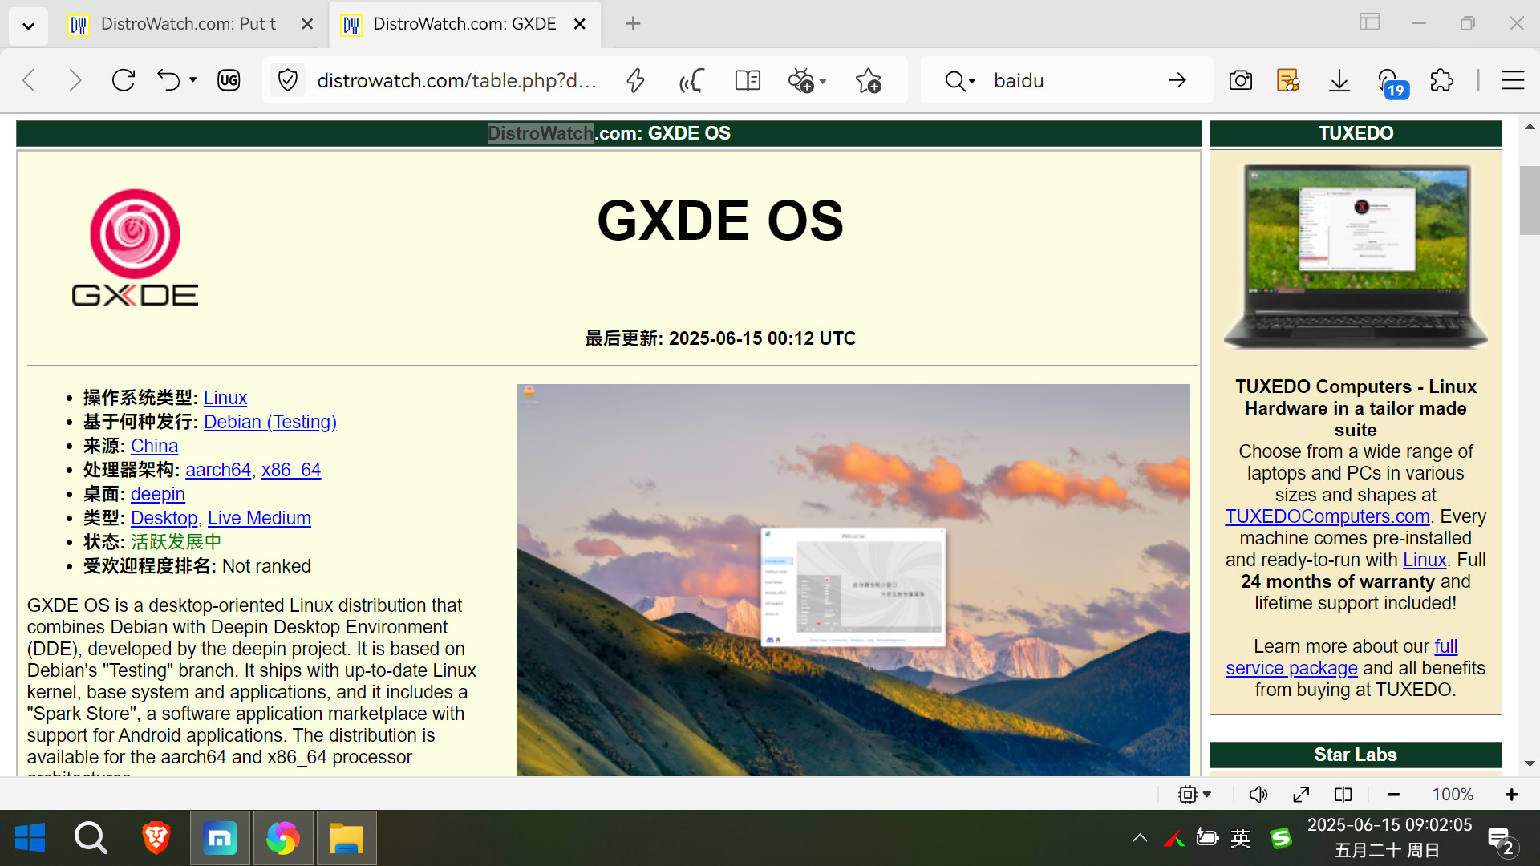Viewport: 1540px width, 866px height.
Task: Click the aarch64 architecture link
Action: click(218, 470)
